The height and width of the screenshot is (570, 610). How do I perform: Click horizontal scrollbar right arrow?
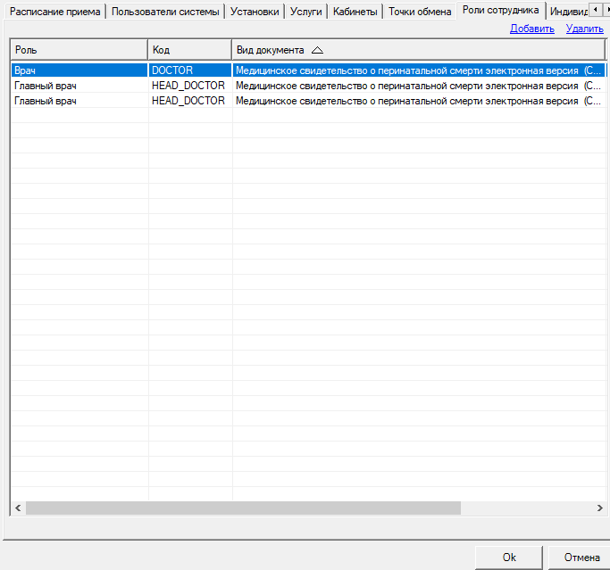click(x=599, y=508)
